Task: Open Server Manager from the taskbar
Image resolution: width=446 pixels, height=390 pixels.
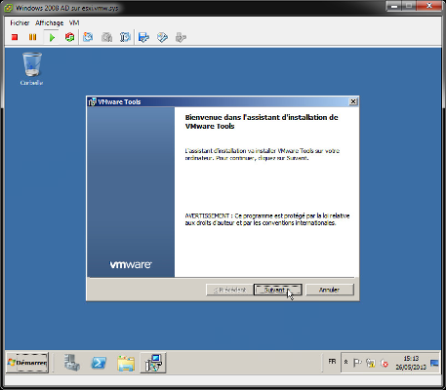Action: click(72, 363)
